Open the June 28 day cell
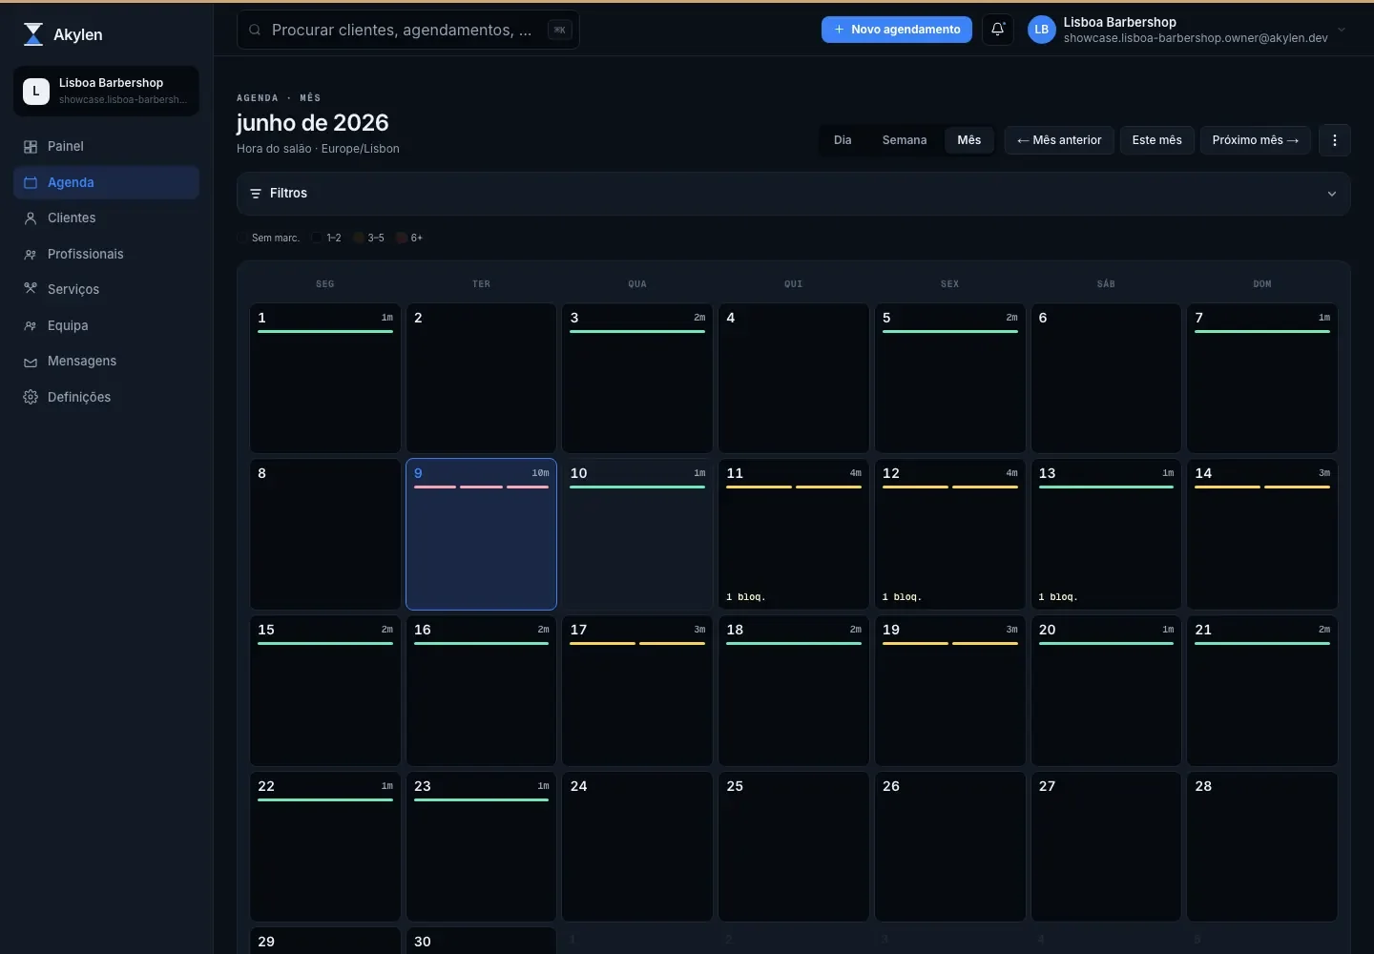 (x=1262, y=847)
